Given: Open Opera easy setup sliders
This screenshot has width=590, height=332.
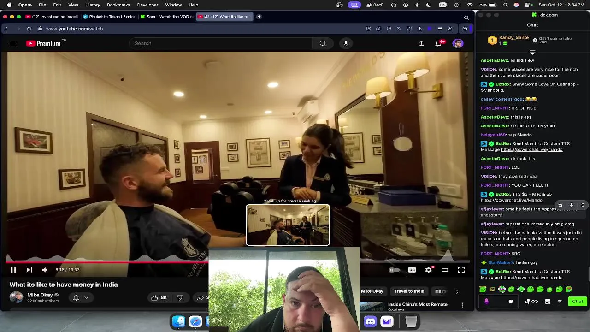Looking at the screenshot, I should point(440,29).
